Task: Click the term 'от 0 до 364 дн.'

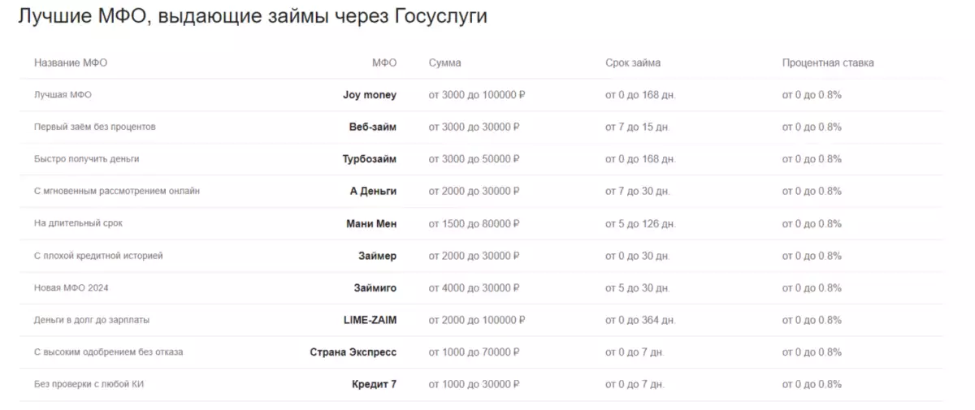Action: (x=640, y=320)
